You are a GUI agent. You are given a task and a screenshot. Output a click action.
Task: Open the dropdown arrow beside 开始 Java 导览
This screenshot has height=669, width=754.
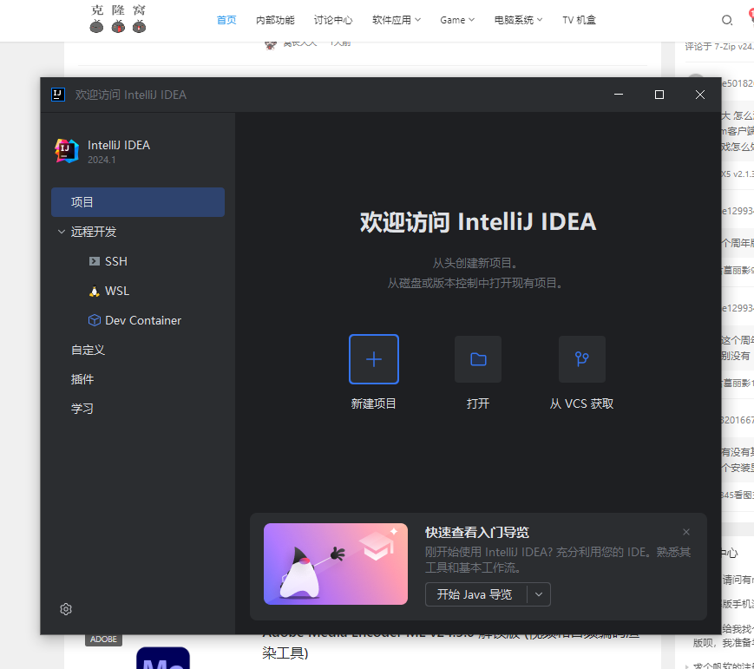tap(539, 594)
